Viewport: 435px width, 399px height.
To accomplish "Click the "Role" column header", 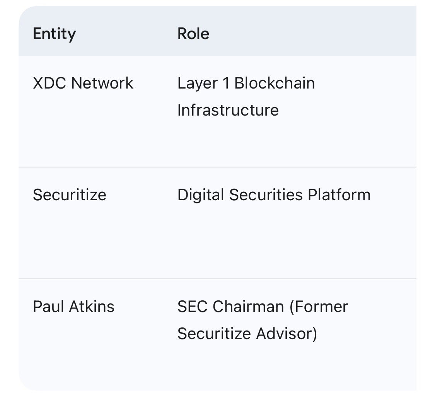I will pos(193,34).
